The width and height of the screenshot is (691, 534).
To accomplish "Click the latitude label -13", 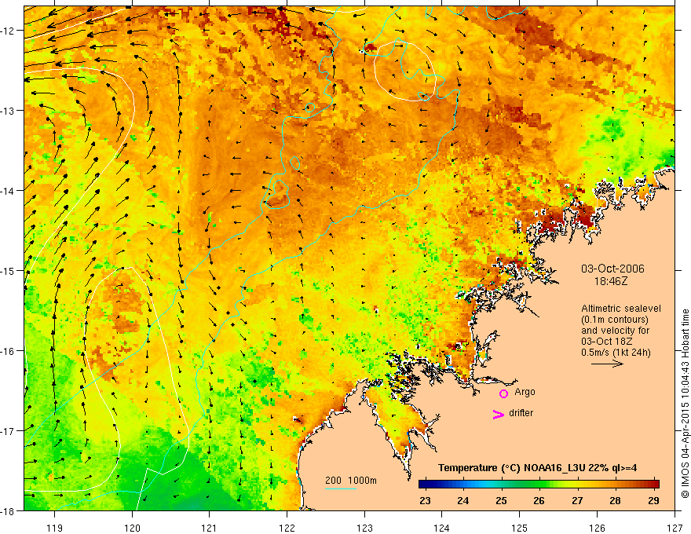I will 9,111.
